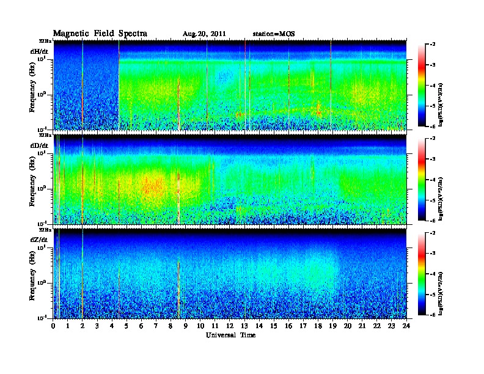Click the "-2" value on dH/dt color bar
This screenshot has height=374, width=484.
433,45
